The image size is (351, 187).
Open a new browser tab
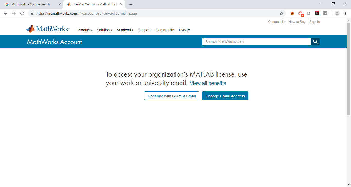tap(131, 4)
